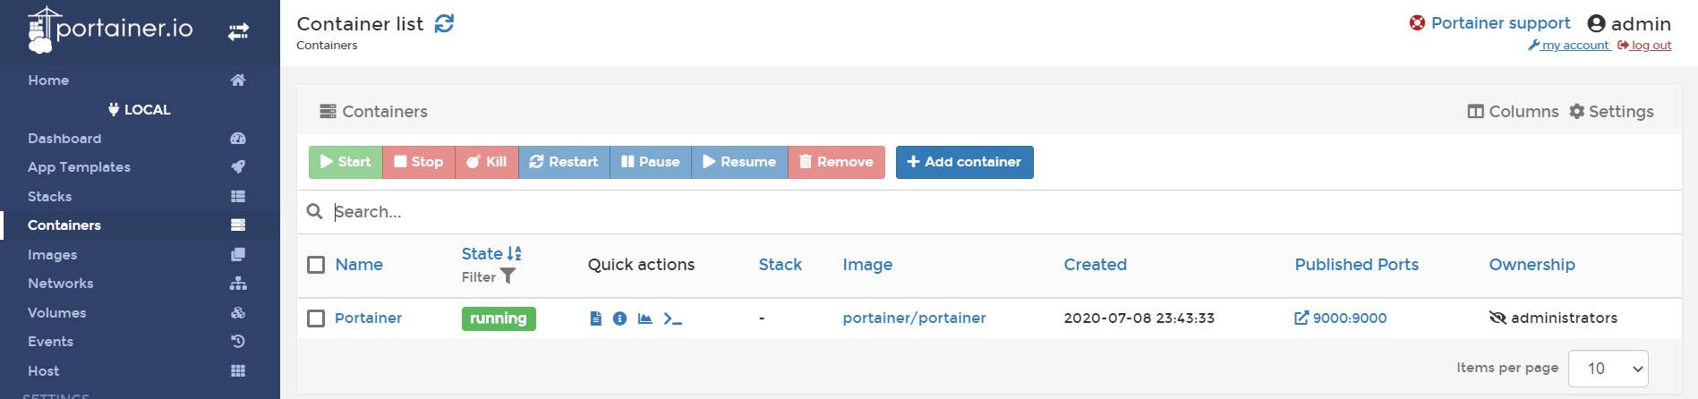This screenshot has height=399, width=1698.
Task: Click the Stacks list icon
Action: point(238,197)
